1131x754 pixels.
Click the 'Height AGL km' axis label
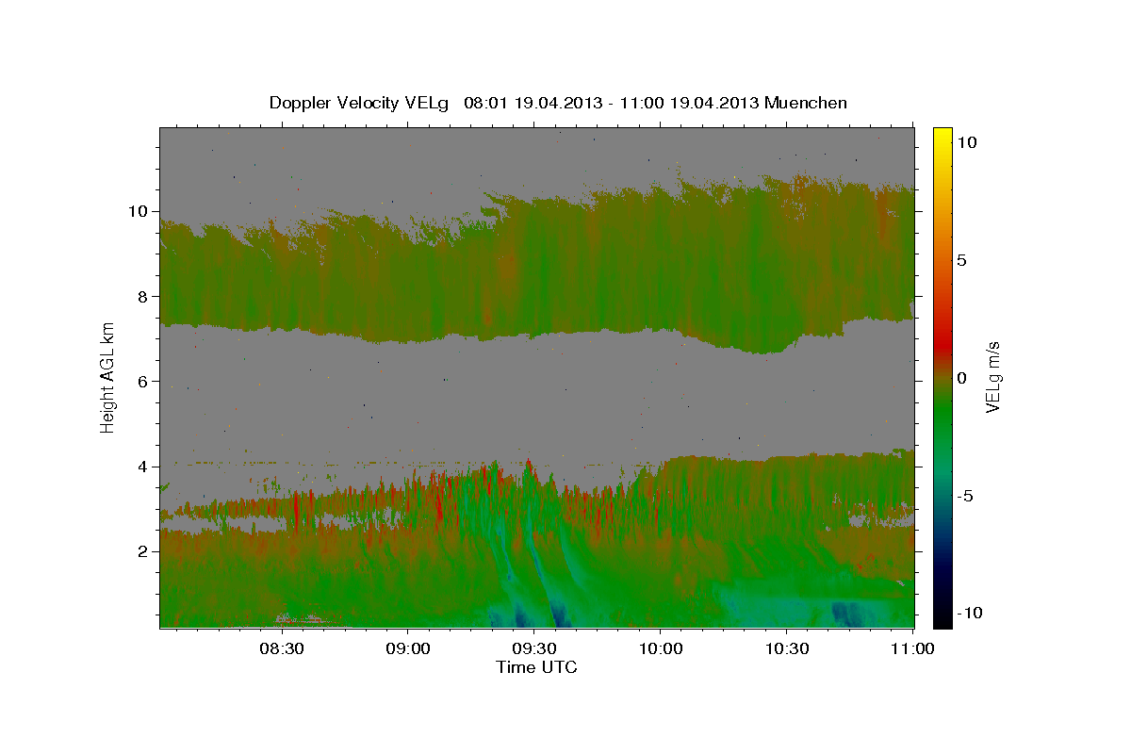(108, 376)
